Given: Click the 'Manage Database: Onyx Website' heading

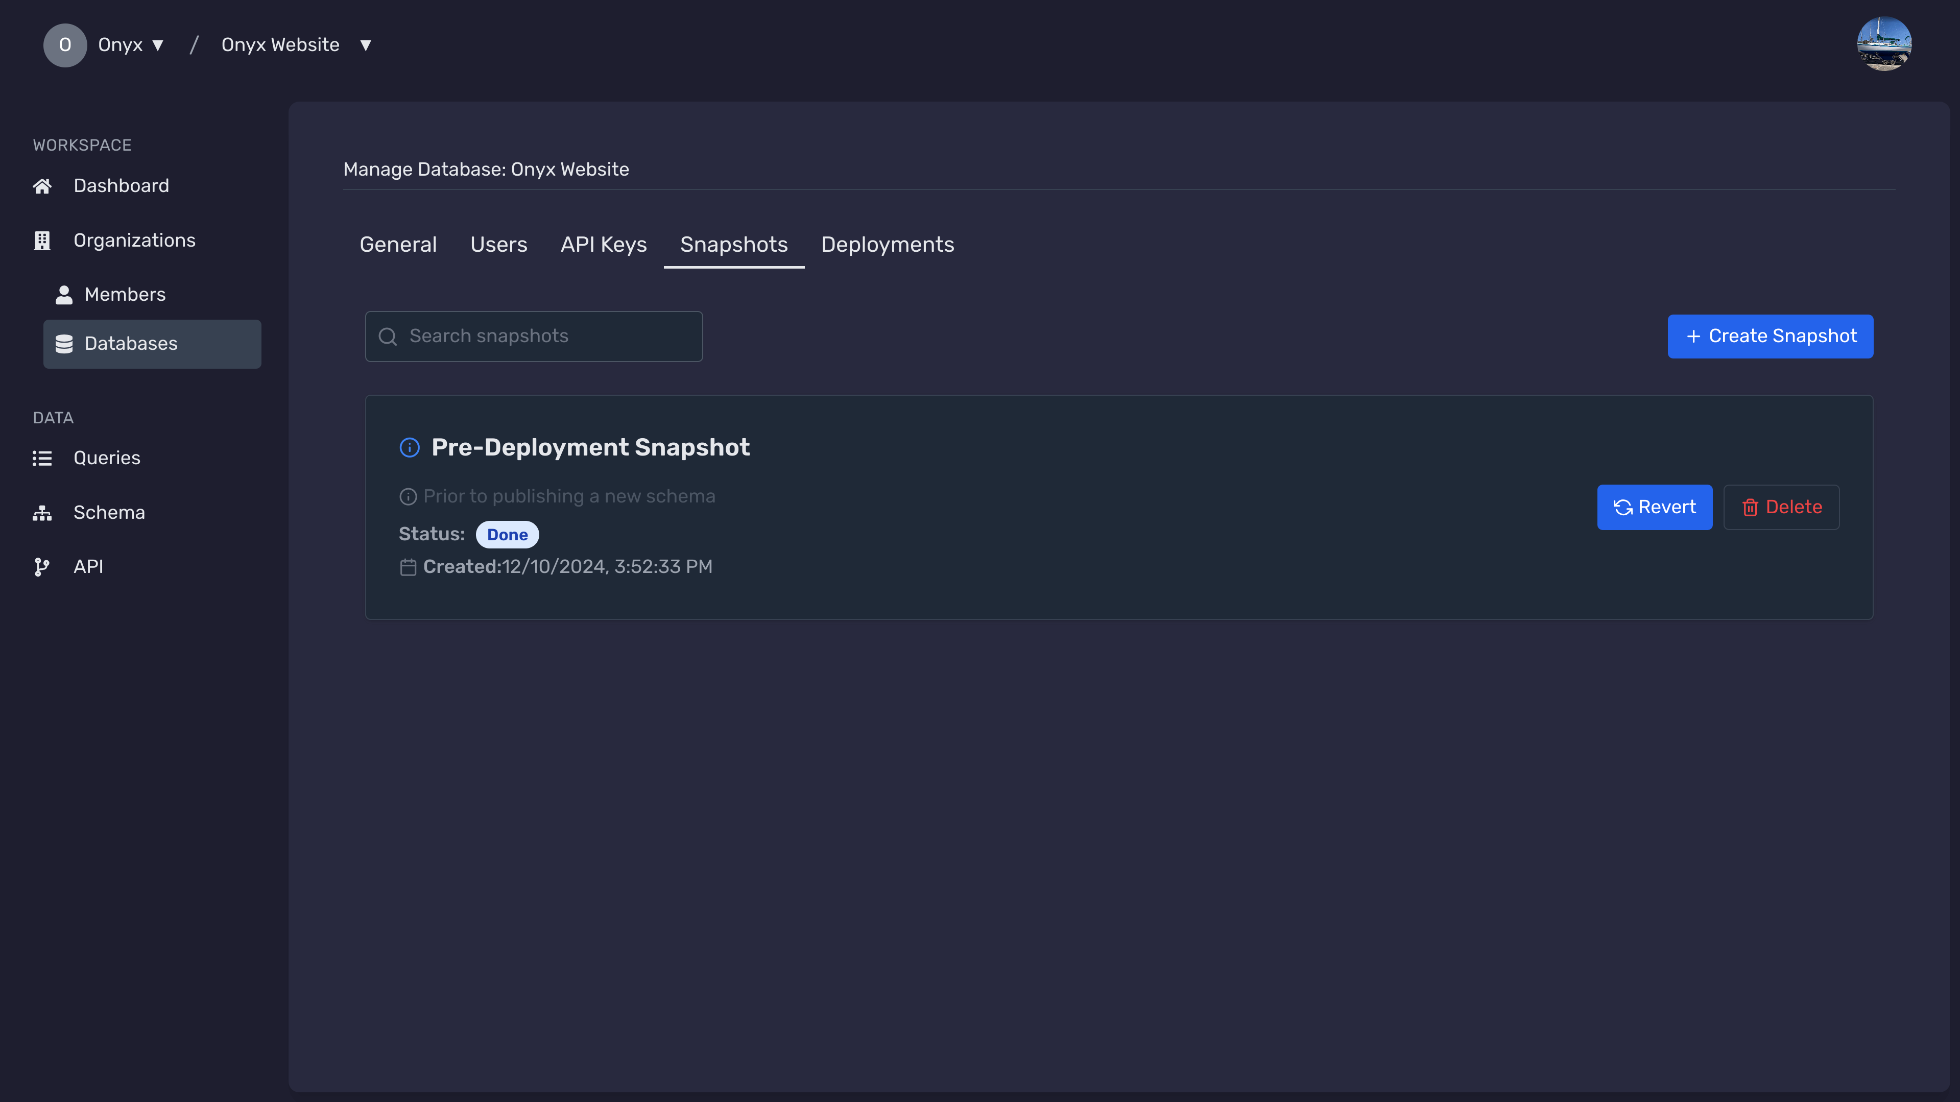Looking at the screenshot, I should pos(486,169).
